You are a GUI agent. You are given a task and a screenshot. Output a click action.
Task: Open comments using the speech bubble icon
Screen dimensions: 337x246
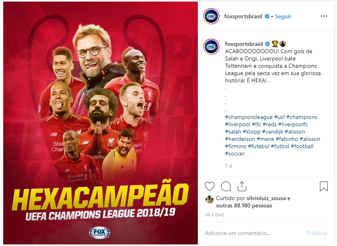click(x=226, y=186)
